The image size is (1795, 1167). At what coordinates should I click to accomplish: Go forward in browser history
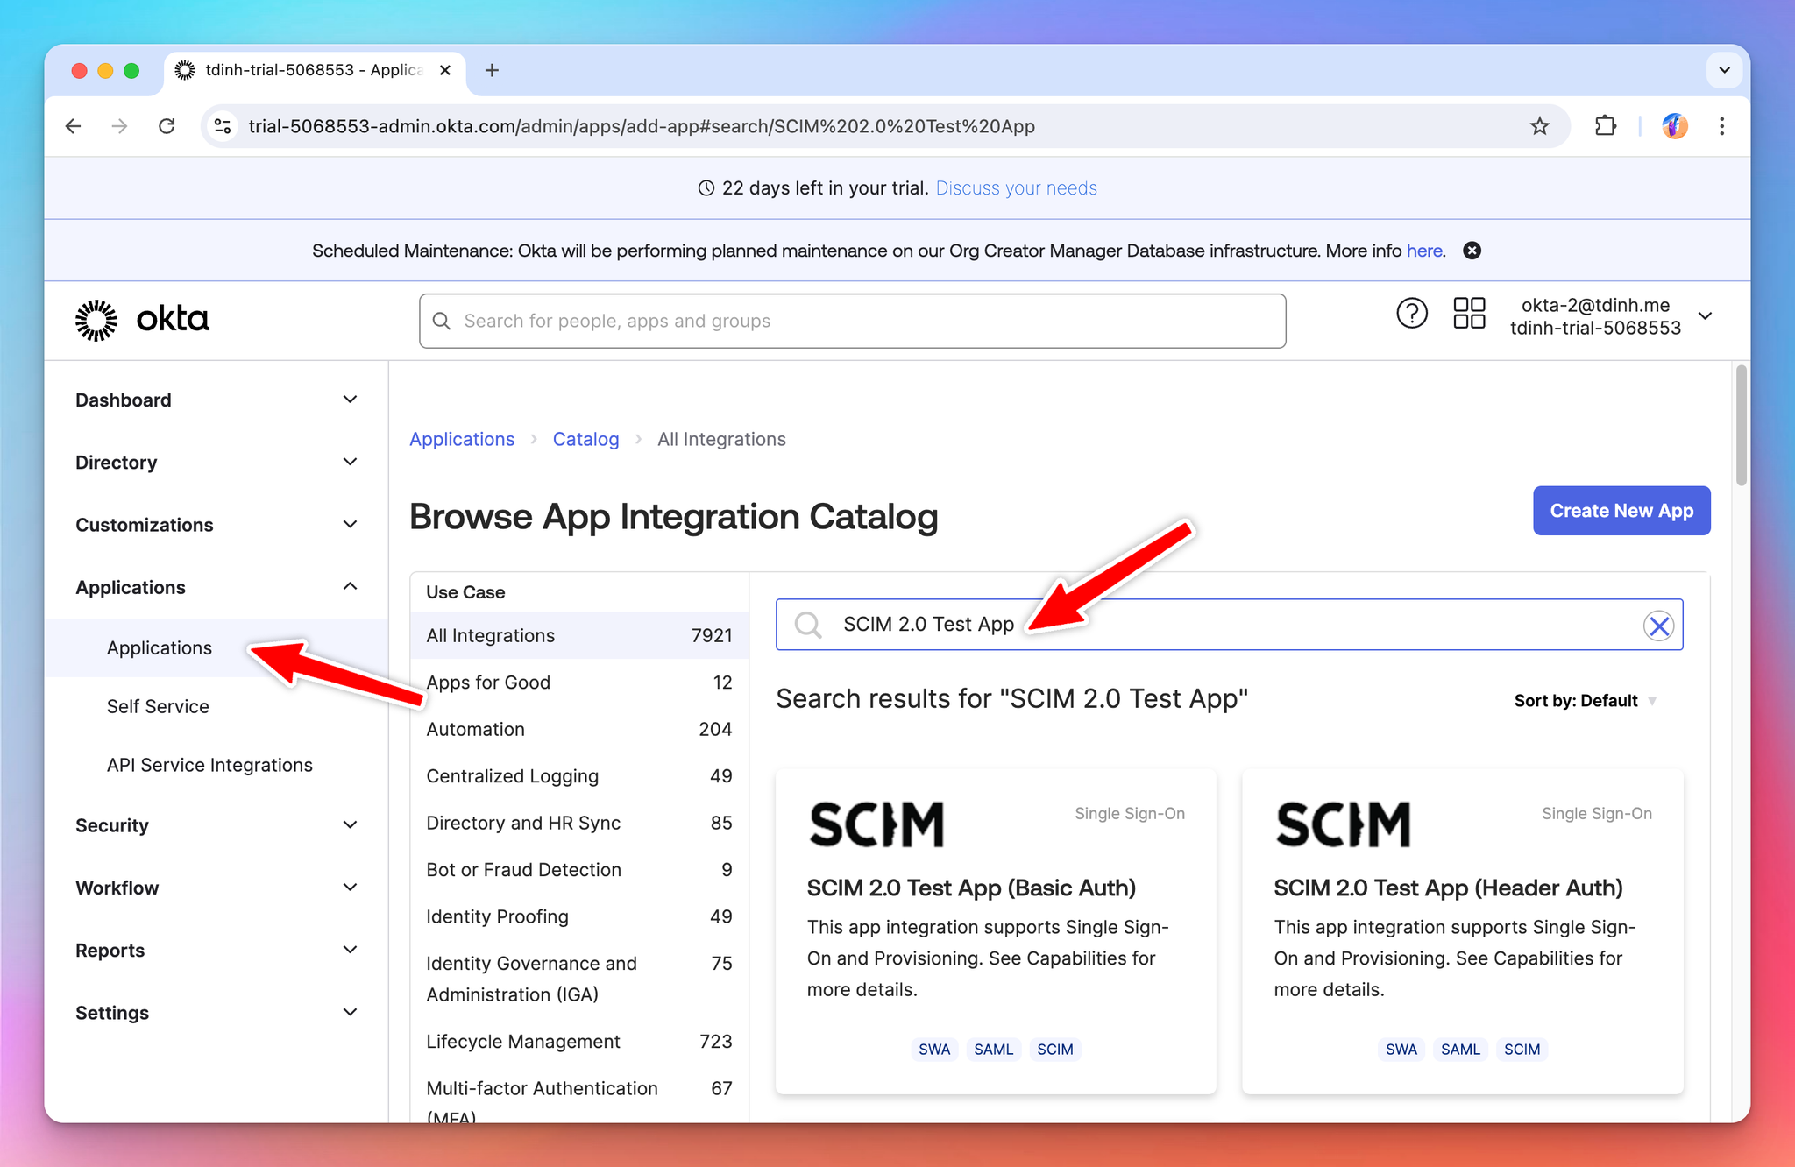point(120,126)
